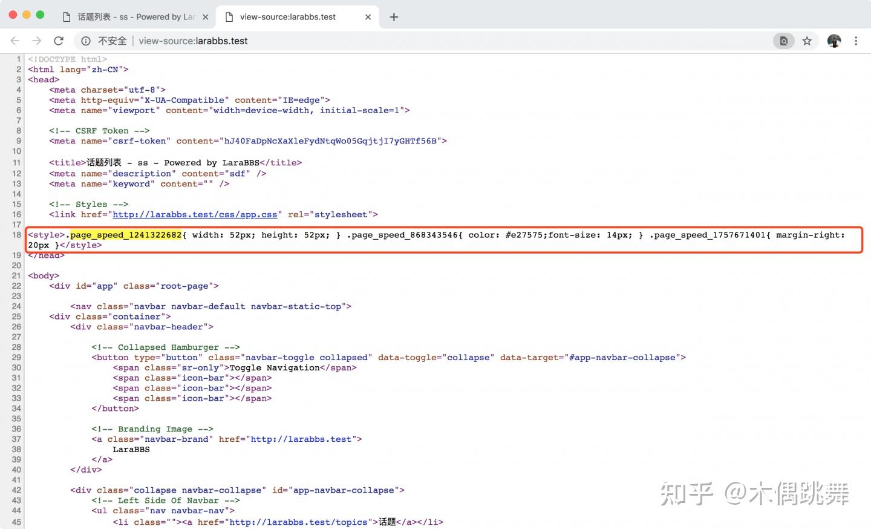
Task: Open the app.css stylesheet link
Action: (x=195, y=214)
